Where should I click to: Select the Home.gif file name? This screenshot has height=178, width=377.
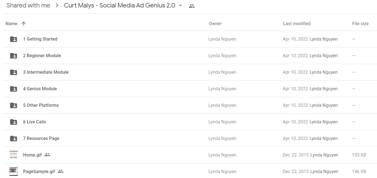pos(32,155)
